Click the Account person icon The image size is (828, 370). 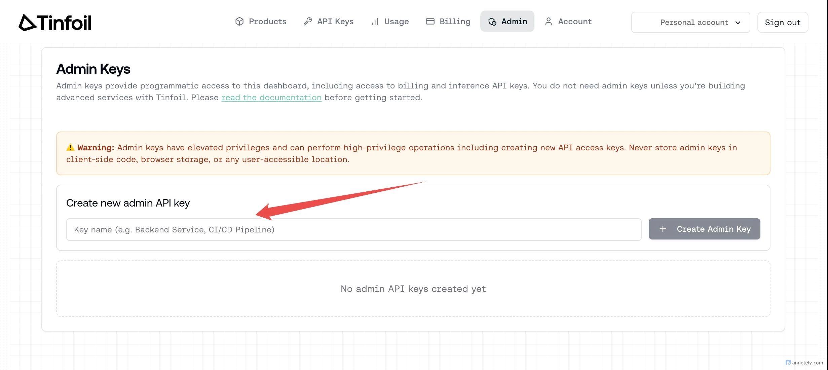(549, 22)
